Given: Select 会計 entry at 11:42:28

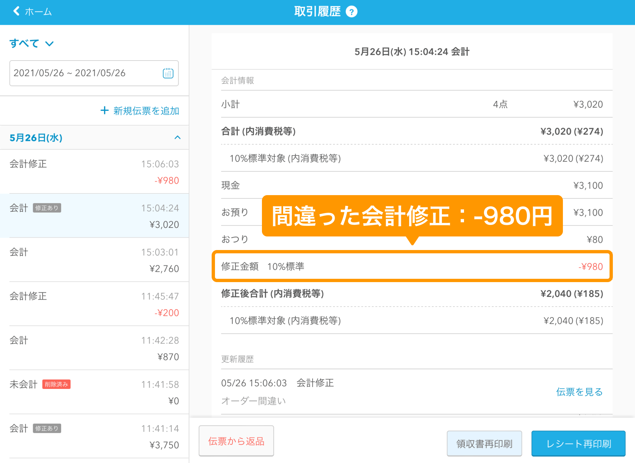Looking at the screenshot, I should click(94, 348).
